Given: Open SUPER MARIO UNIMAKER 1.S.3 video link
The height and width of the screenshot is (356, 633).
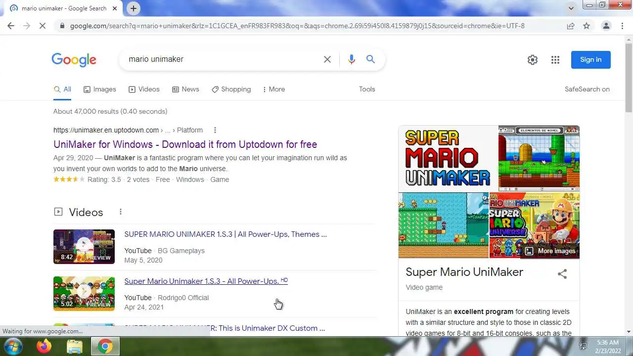Looking at the screenshot, I should (226, 234).
